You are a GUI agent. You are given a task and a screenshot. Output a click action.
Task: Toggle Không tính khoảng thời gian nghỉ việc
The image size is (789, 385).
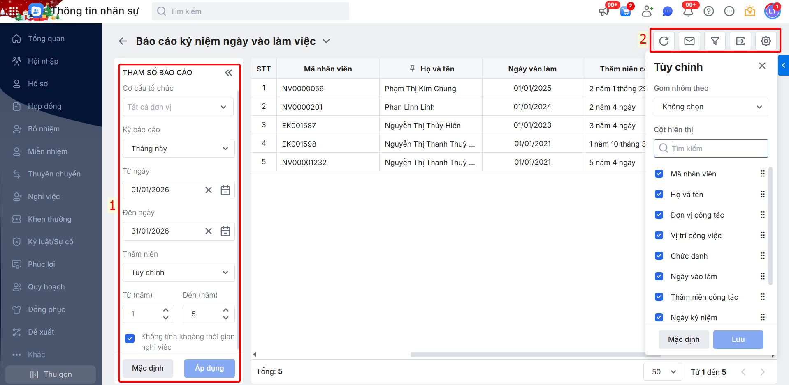[x=130, y=338]
